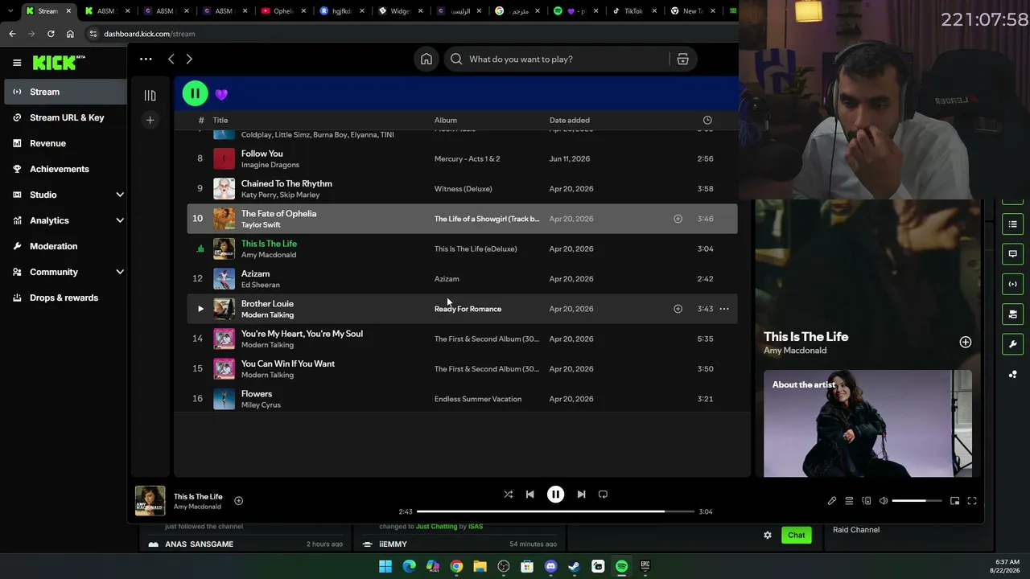The image size is (1030, 579).
Task: Open Miley Cyrus artist link
Action: point(261,405)
